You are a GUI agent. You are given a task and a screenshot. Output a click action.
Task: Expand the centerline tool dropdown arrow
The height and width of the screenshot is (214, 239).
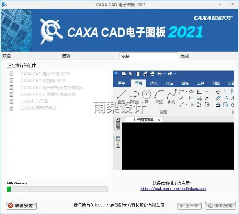point(186,105)
